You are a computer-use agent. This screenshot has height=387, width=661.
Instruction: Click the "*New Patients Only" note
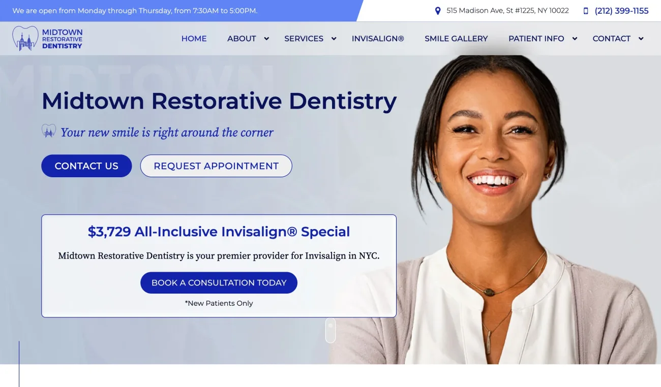coord(219,303)
